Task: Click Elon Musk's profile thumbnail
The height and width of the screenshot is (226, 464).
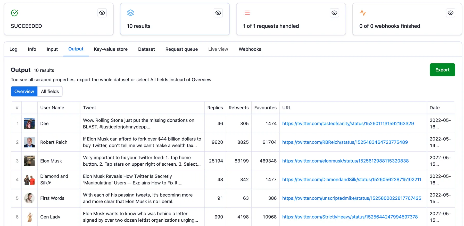Action: coord(29,161)
